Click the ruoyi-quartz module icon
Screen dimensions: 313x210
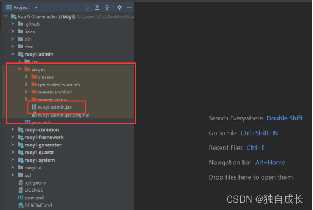20,153
